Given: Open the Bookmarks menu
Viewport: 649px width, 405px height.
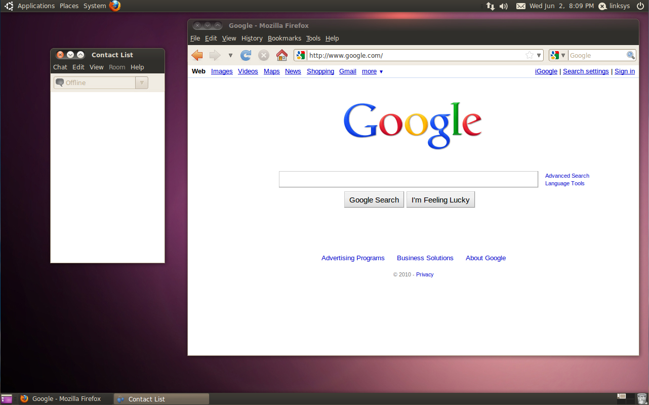Looking at the screenshot, I should pos(285,38).
